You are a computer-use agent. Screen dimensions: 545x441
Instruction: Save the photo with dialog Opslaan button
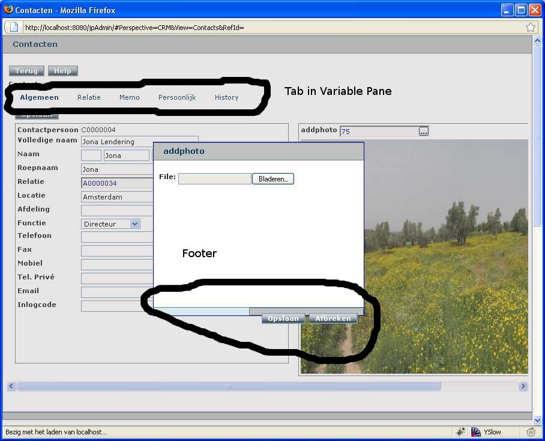coord(283,318)
